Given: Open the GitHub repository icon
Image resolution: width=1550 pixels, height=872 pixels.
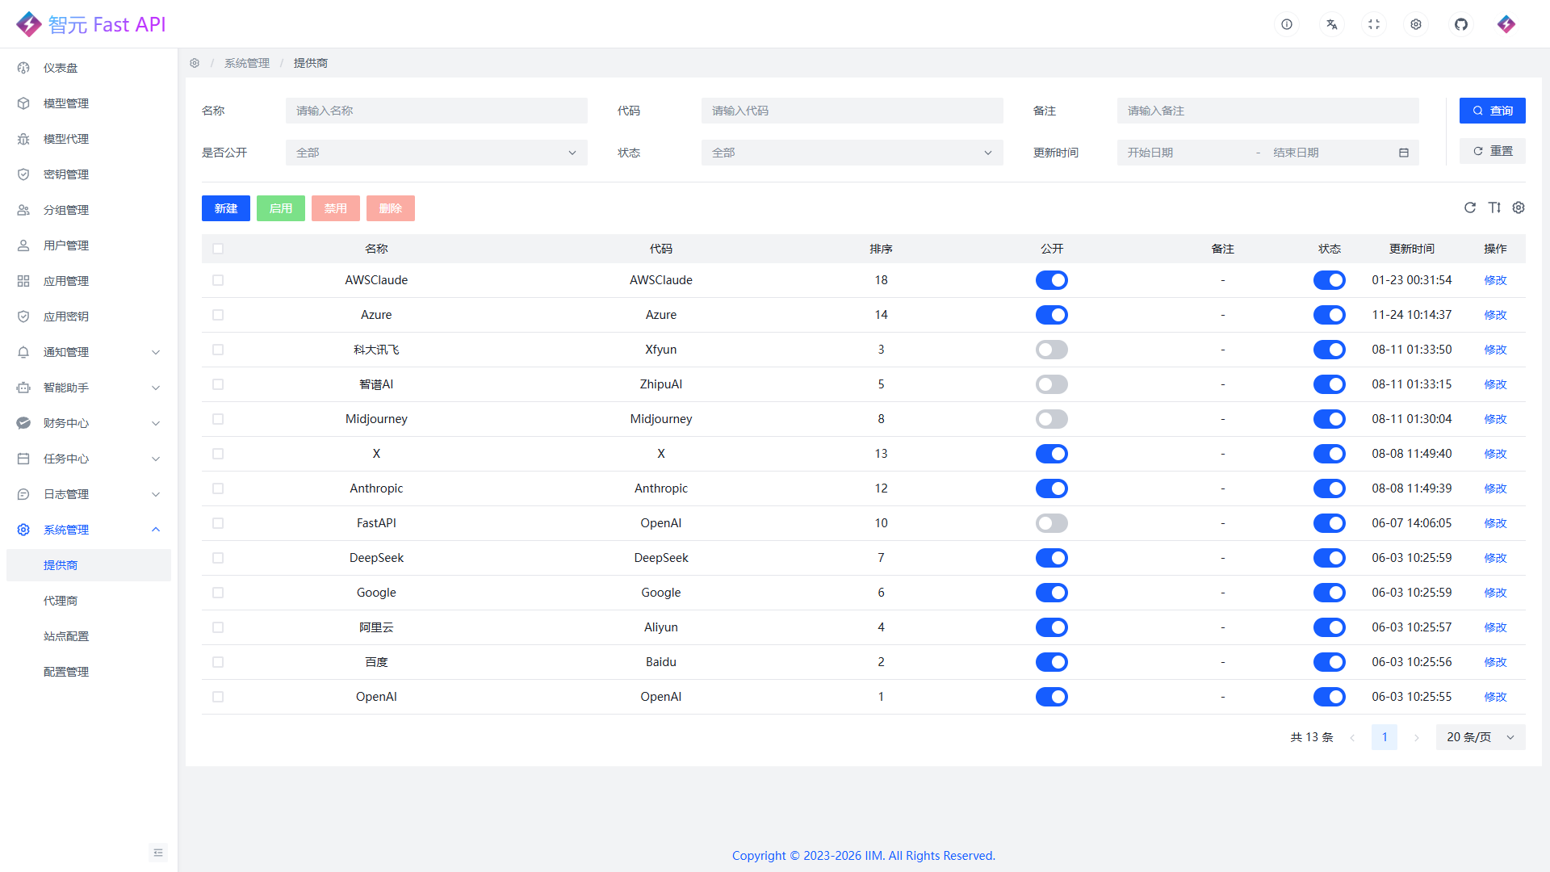Looking at the screenshot, I should point(1460,24).
